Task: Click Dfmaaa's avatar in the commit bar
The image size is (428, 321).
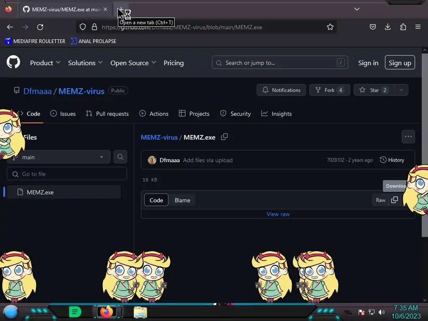Action: pos(152,160)
